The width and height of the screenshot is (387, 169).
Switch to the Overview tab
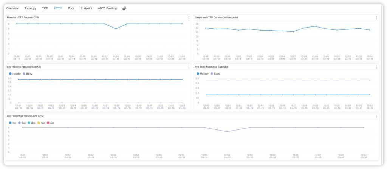coord(12,8)
